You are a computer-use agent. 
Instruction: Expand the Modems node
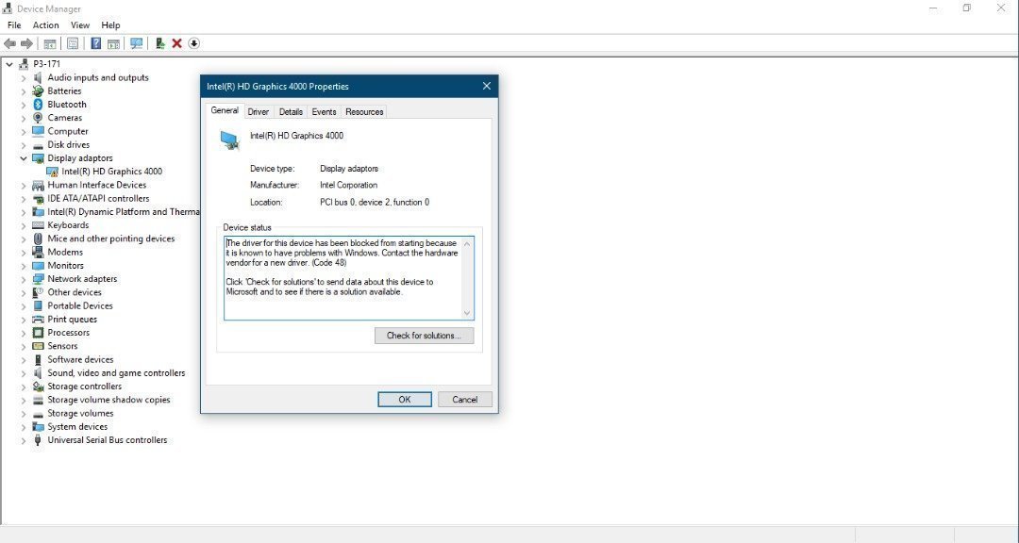click(24, 252)
